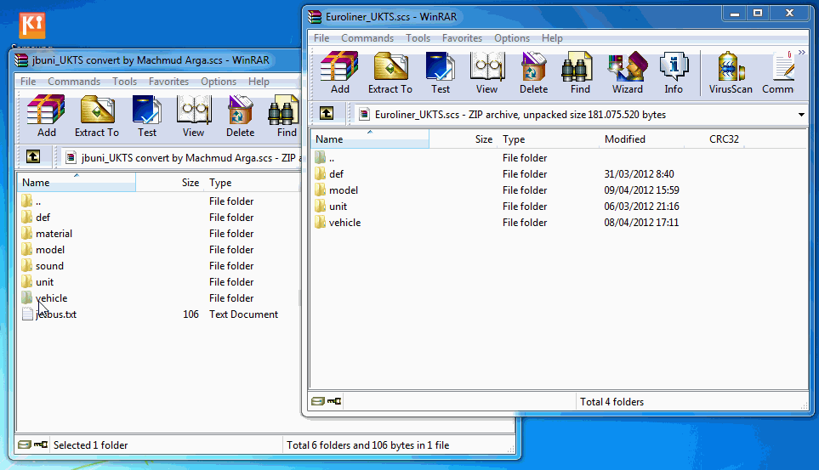
Task: Open Favorites menu in Euroliner window
Action: pos(462,38)
